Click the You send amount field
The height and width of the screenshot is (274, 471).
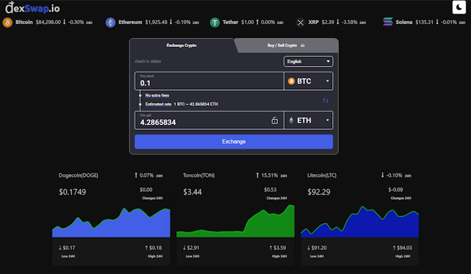tap(209, 82)
